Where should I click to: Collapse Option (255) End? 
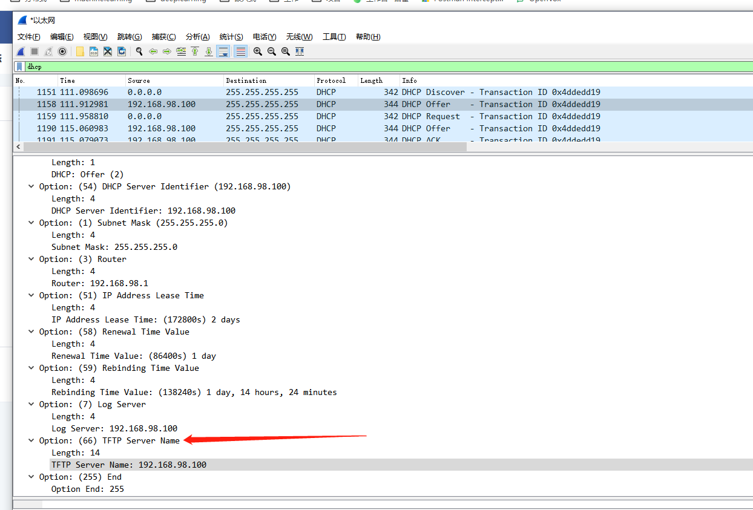31,477
